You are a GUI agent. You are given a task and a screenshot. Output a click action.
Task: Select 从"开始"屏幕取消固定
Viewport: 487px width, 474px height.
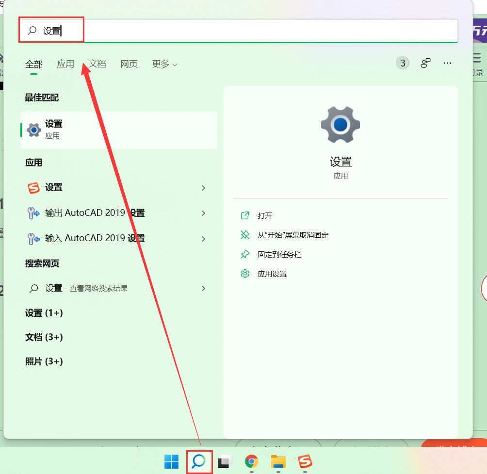[293, 235]
